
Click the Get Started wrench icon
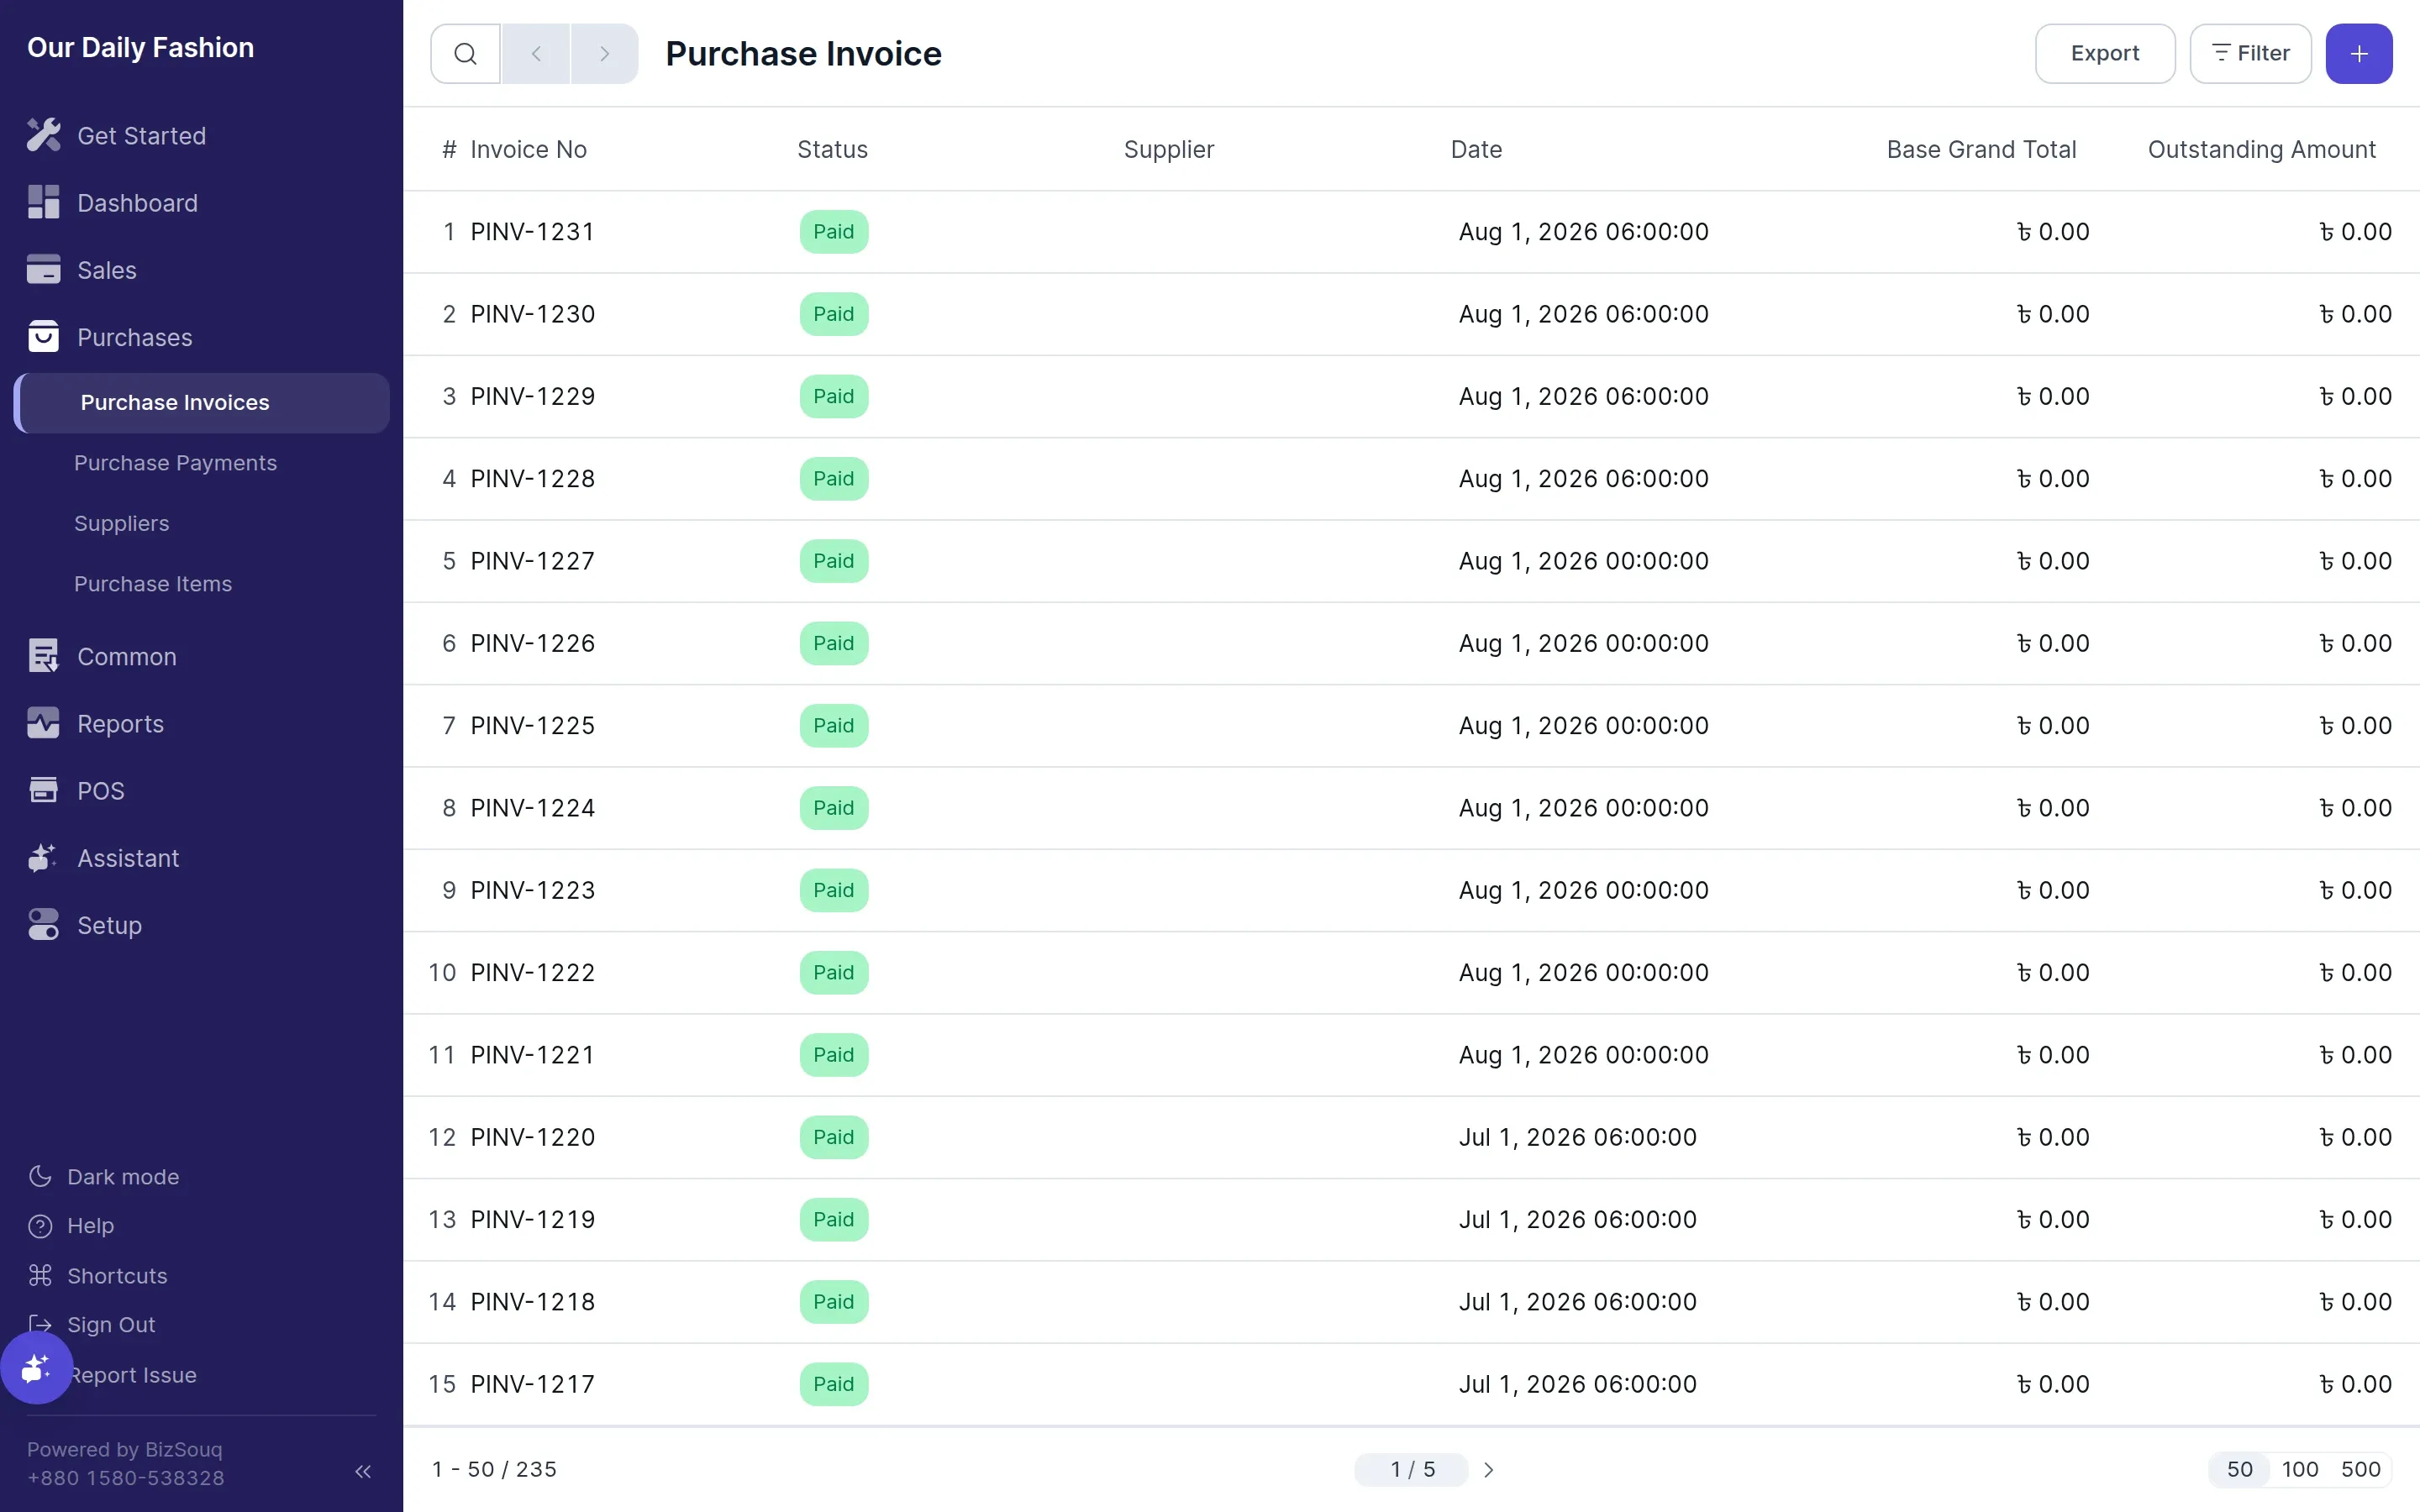(x=43, y=135)
